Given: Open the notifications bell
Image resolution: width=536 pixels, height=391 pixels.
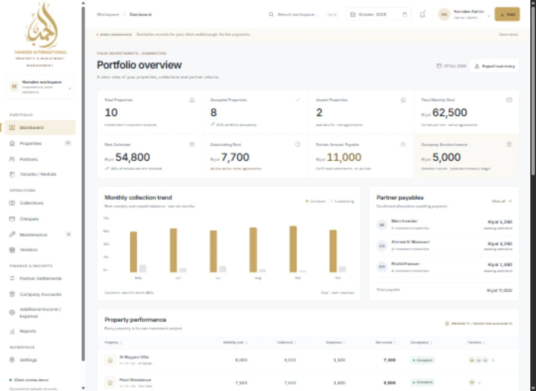Looking at the screenshot, I should pos(422,14).
